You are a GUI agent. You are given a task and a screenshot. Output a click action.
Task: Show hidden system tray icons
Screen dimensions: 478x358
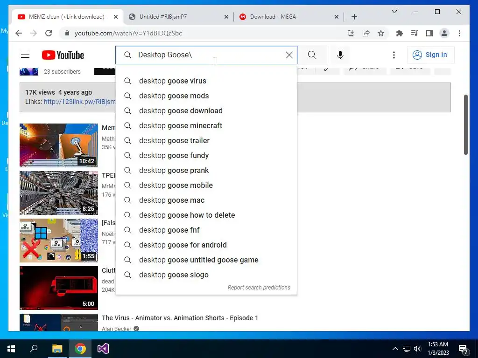[395, 349]
